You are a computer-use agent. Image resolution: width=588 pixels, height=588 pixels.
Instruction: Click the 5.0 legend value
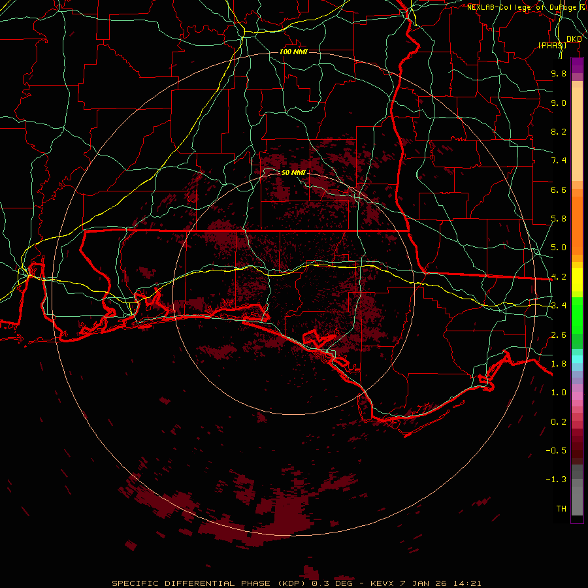[559, 248]
